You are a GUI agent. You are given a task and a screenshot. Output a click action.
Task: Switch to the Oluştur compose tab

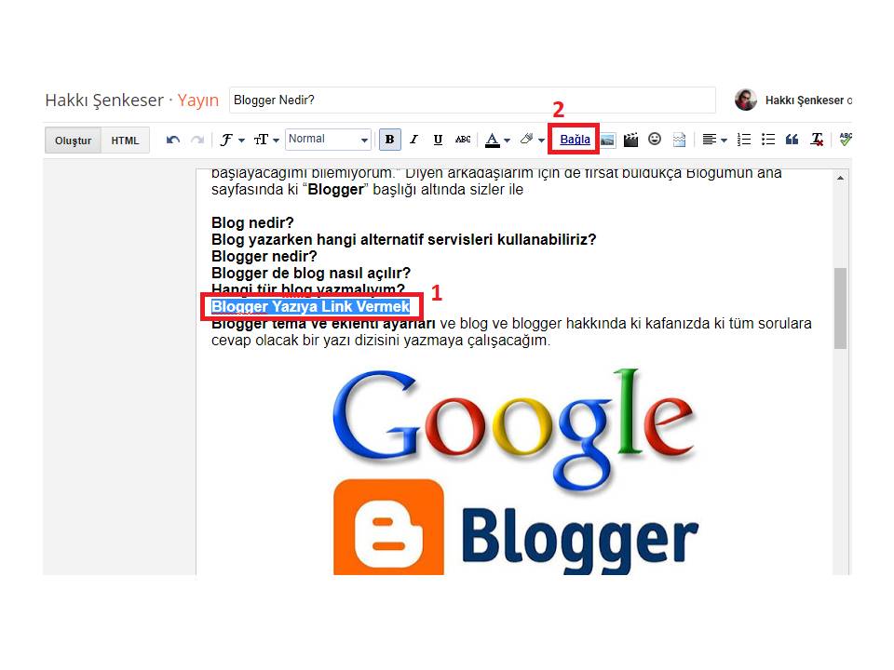(73, 141)
